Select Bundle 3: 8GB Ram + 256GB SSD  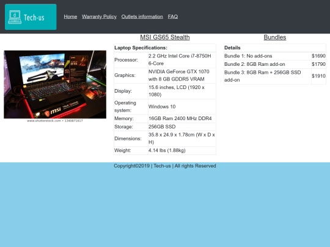point(263,76)
